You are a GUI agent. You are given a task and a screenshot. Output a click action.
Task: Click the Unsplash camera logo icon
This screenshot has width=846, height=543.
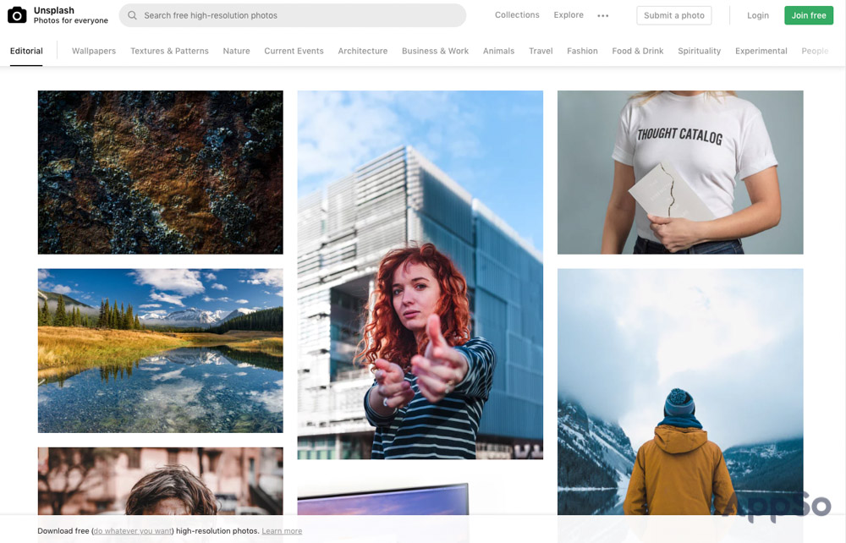pos(17,15)
